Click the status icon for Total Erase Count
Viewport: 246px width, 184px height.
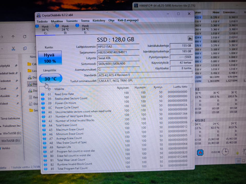click(44, 125)
